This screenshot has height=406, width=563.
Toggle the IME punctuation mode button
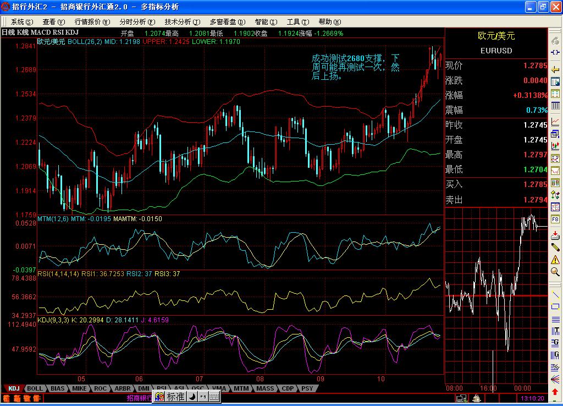click(203, 397)
